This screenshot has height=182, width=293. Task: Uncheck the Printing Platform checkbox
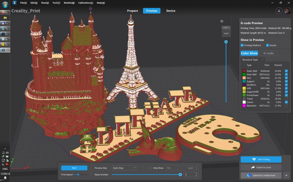pyautogui.click(x=242, y=45)
